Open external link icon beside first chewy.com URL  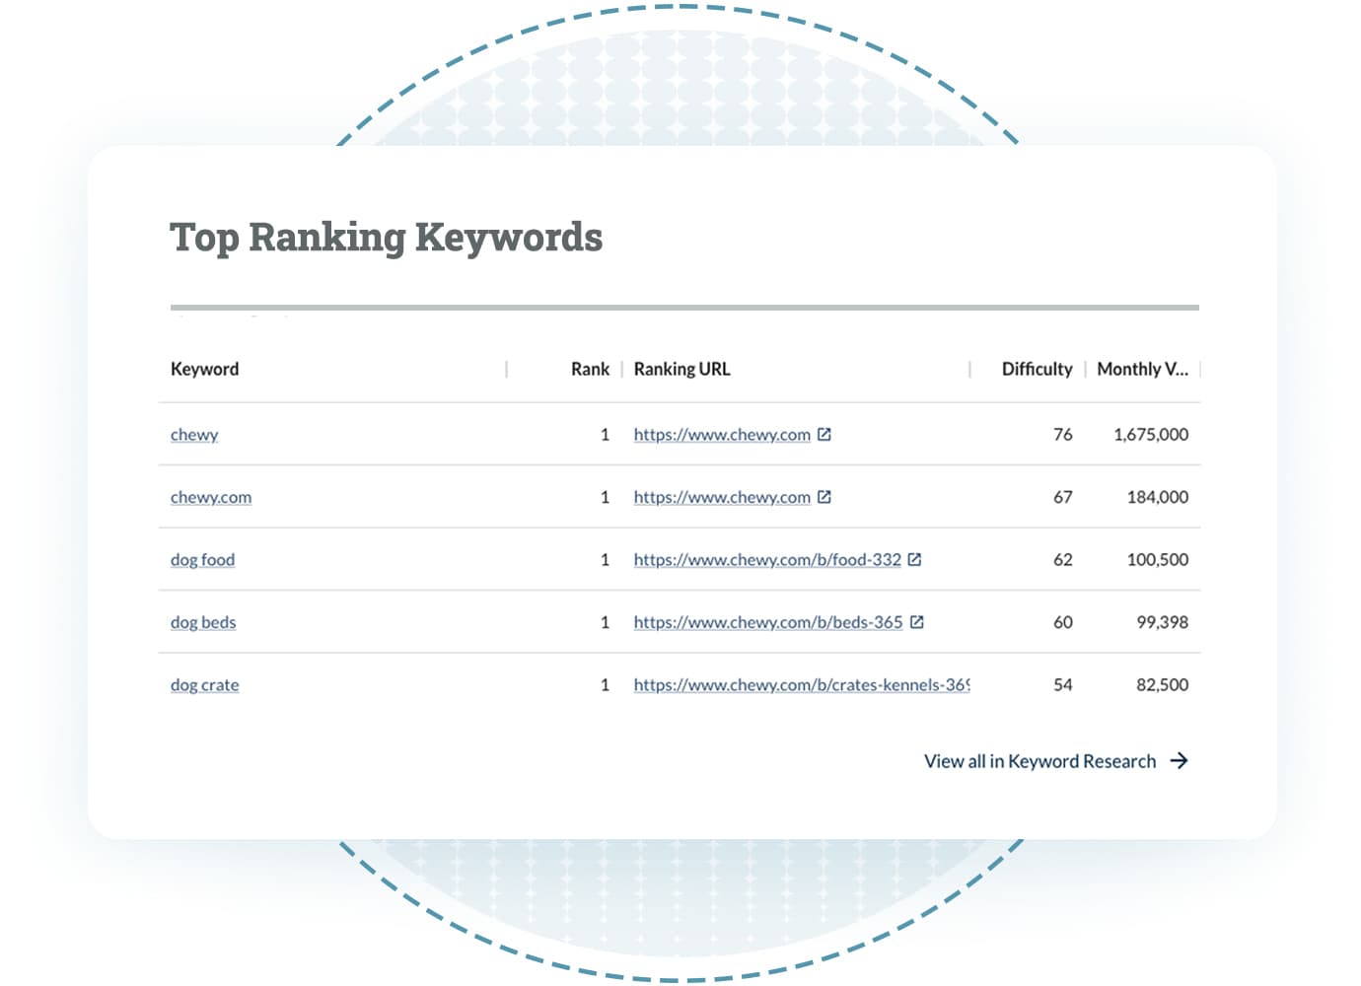824,434
